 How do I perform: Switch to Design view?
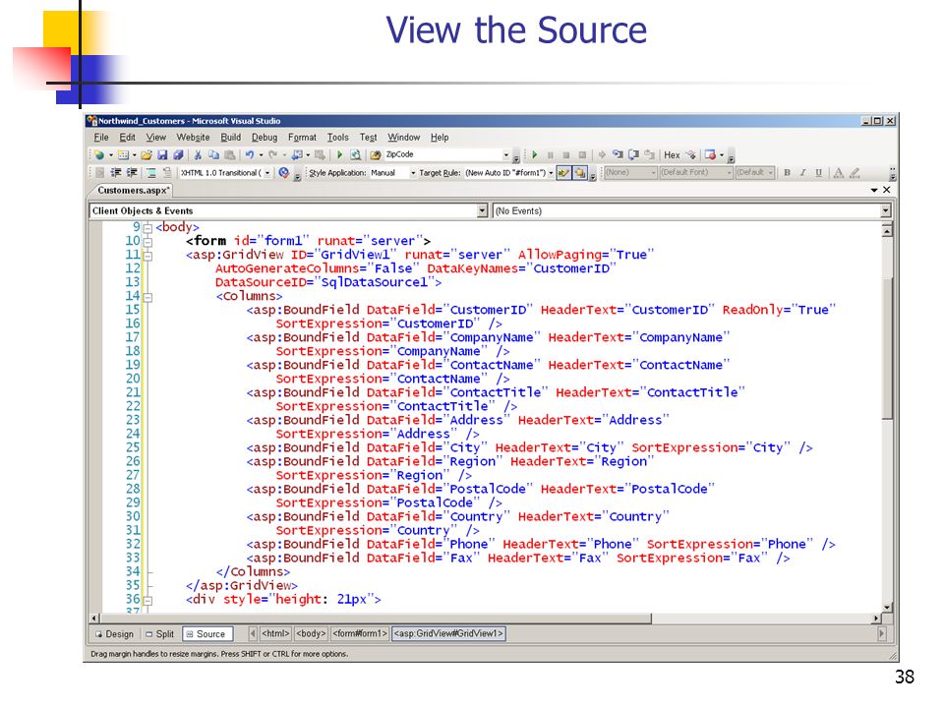coord(114,634)
